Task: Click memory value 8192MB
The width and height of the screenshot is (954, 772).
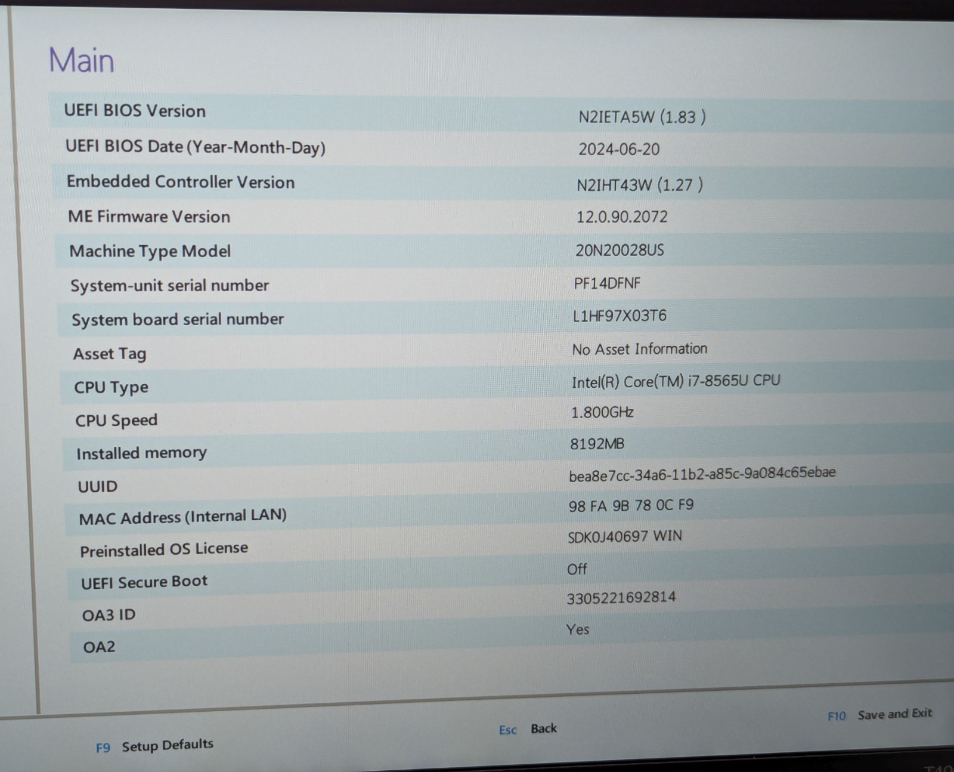Action: (597, 444)
